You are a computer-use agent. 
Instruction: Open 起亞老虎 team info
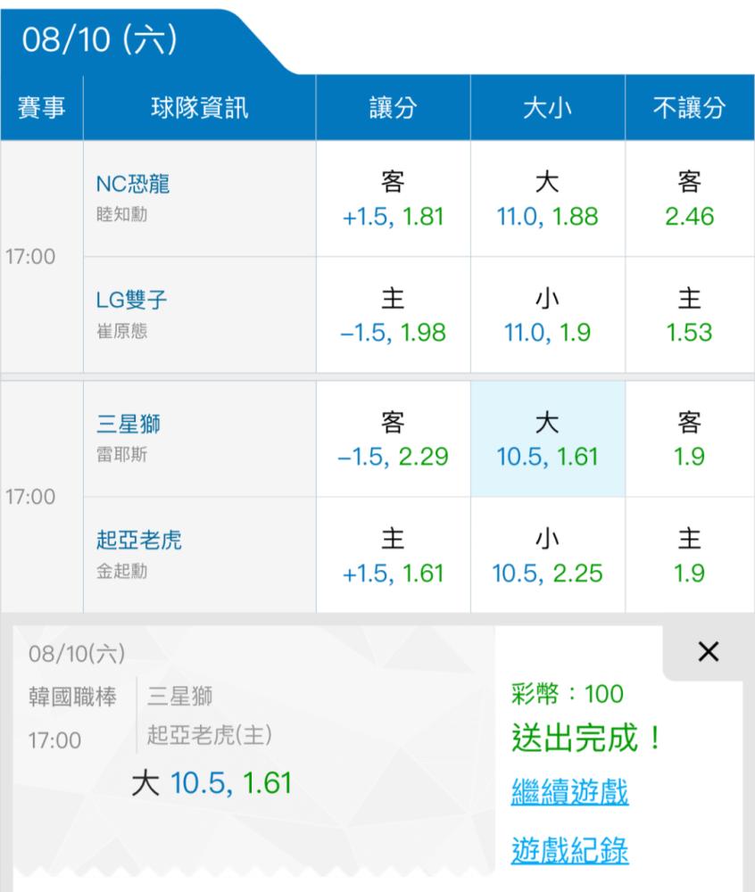(139, 540)
